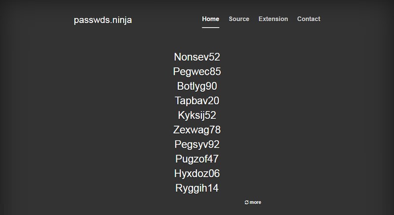Open the Extension page link
394x215 pixels.
pyautogui.click(x=273, y=19)
